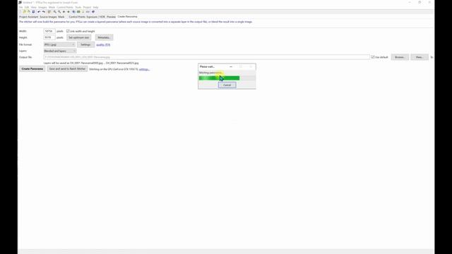The width and height of the screenshot is (452, 254).
Task: Open the Tools menu
Action: pyautogui.click(x=78, y=7)
